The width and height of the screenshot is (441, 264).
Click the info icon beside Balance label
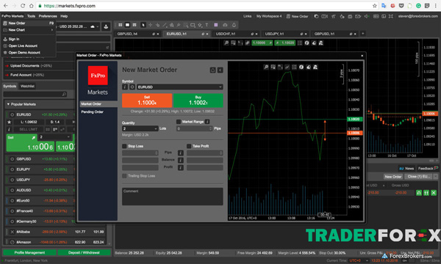181,160
